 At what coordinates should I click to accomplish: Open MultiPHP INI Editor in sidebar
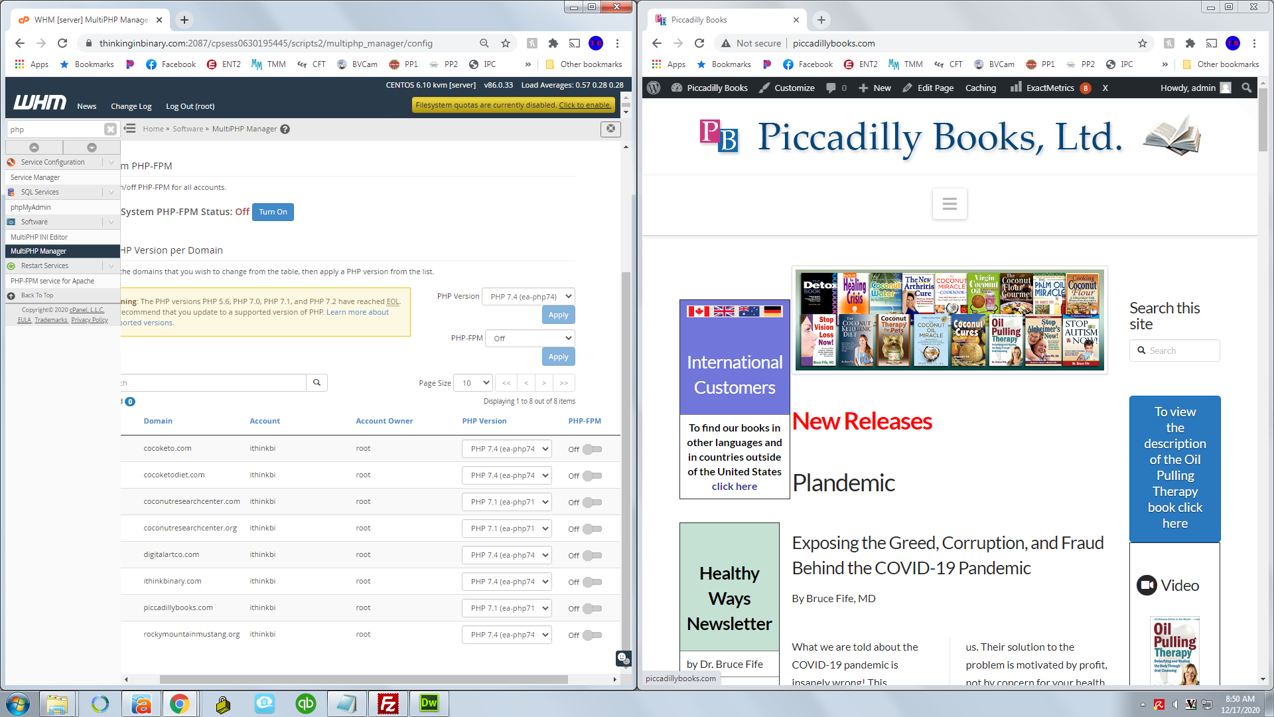pyautogui.click(x=39, y=237)
